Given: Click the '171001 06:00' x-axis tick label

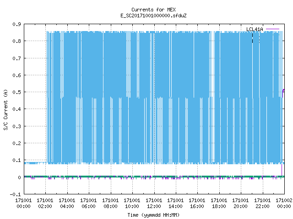Looking at the screenshot, I should click(88, 203).
